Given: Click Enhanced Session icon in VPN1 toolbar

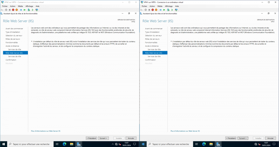Looking at the screenshot, I should [x=176, y=10].
